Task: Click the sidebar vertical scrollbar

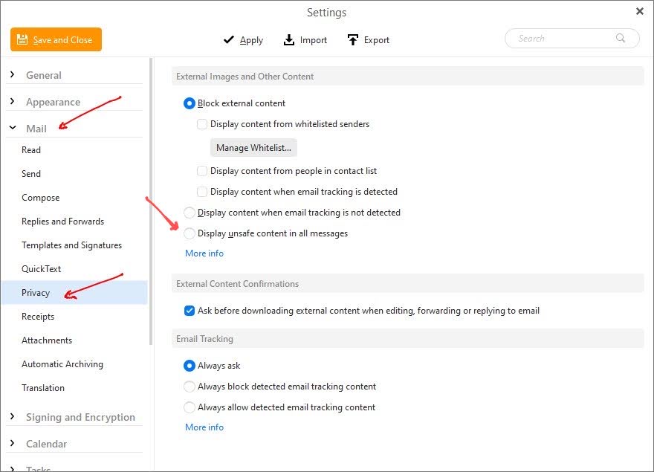Action: pyautogui.click(x=151, y=201)
